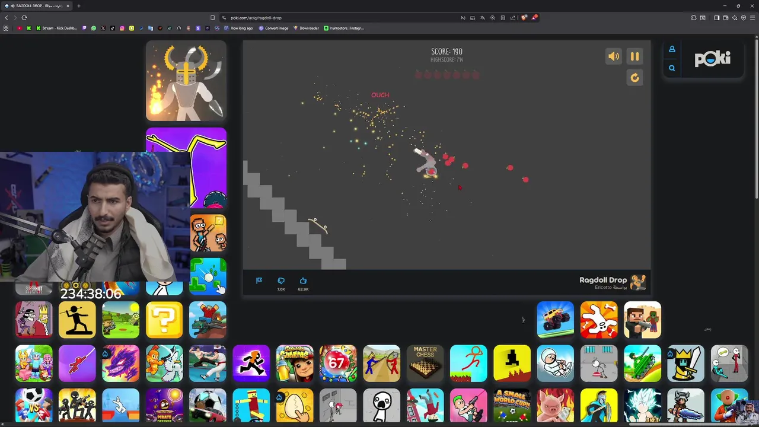Open the Convert Image bookmark
This screenshot has height=427, width=759.
coord(273,28)
